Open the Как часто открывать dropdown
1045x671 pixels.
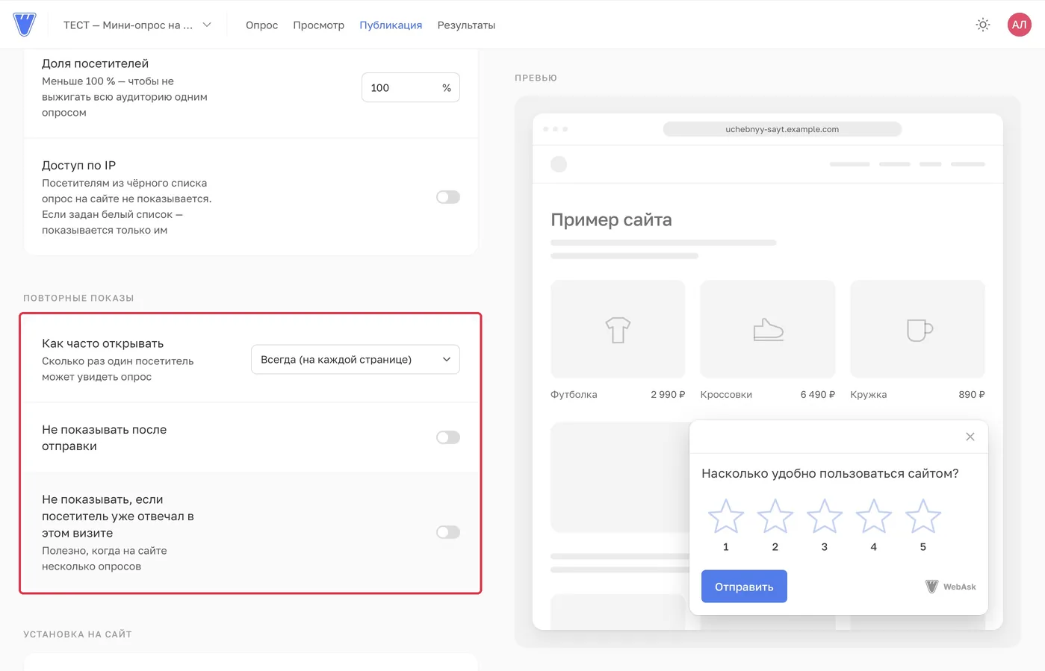356,360
